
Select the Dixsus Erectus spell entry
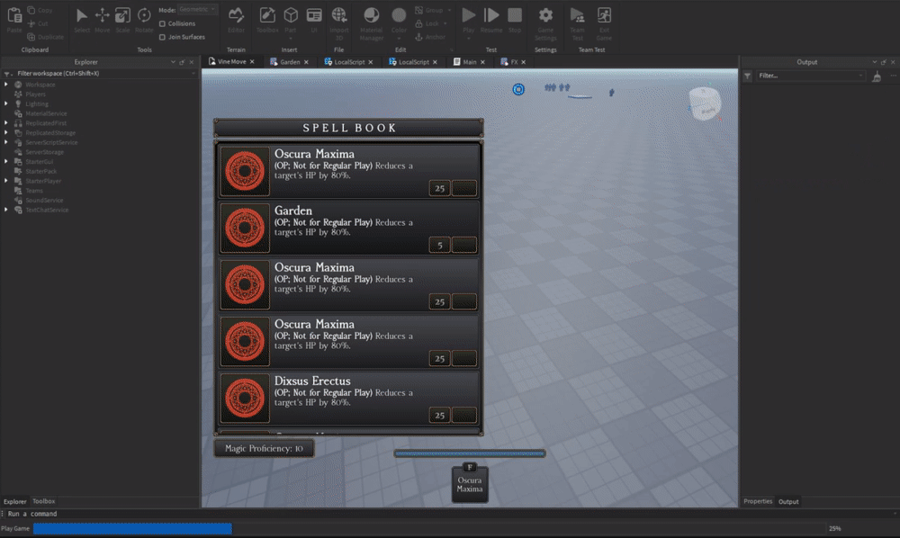[348, 398]
